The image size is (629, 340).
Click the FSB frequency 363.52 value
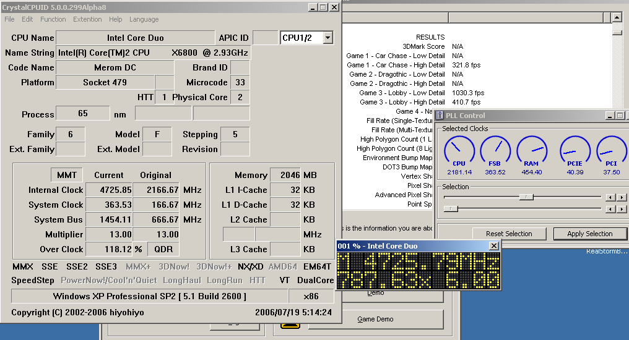pyautogui.click(x=495, y=172)
